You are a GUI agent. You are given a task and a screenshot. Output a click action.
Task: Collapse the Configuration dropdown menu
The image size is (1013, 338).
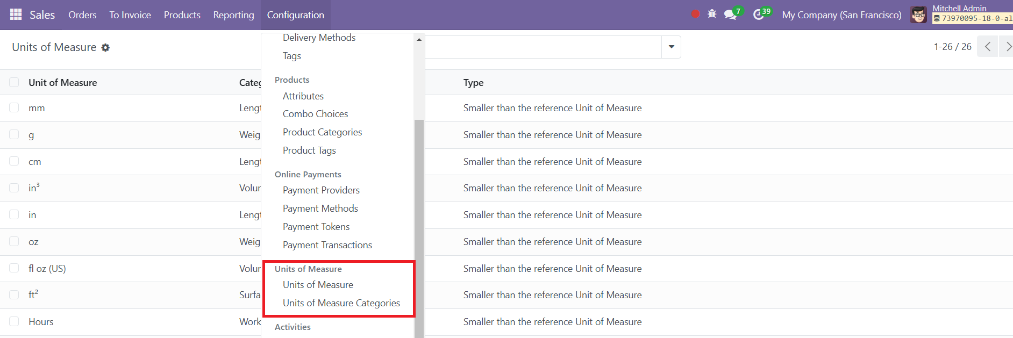[x=295, y=15]
